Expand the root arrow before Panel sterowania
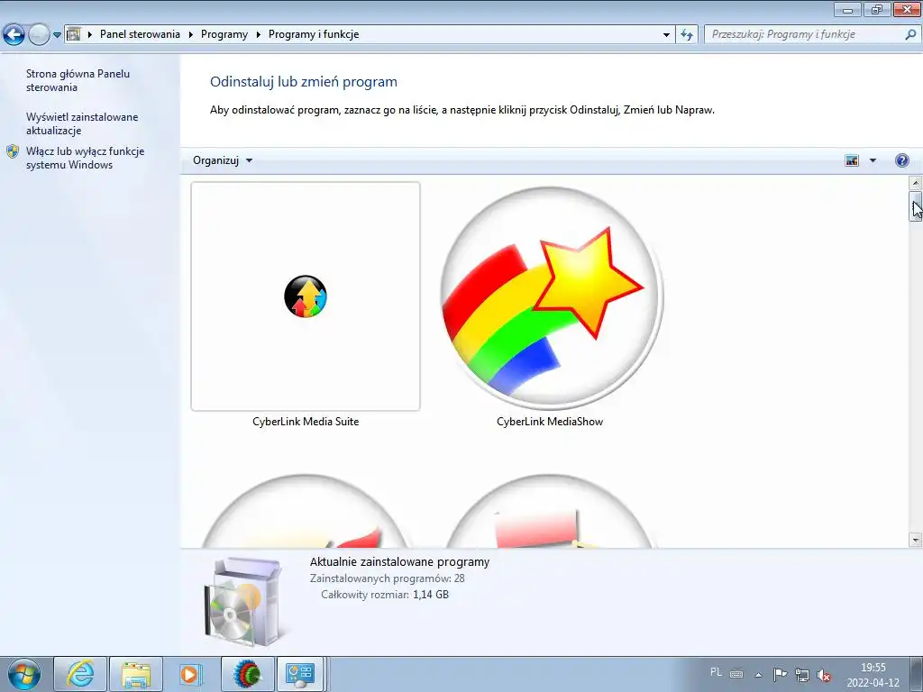 (x=90, y=35)
